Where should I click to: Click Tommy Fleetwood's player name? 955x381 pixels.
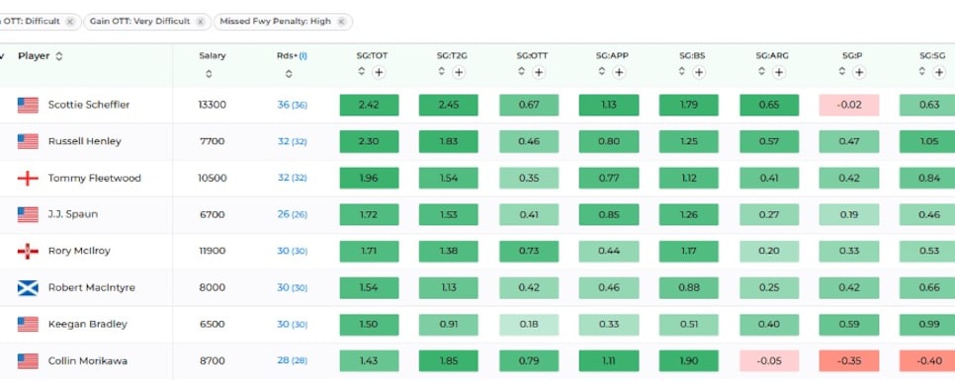click(x=94, y=178)
